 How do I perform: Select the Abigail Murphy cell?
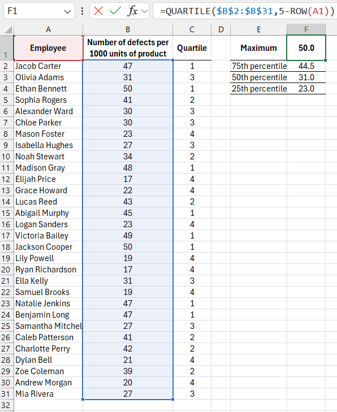pyautogui.click(x=48, y=213)
